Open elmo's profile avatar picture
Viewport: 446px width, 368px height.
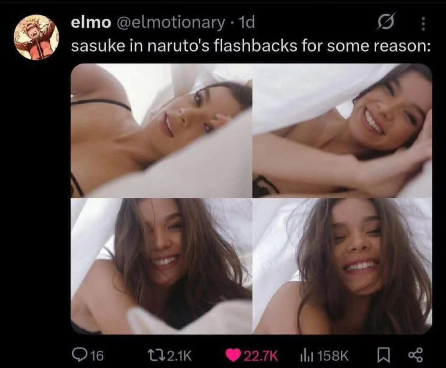click(x=36, y=37)
